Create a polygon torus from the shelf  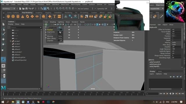27,16
